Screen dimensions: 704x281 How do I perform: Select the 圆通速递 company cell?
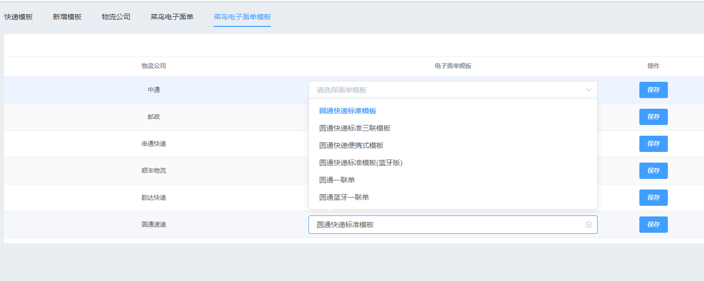pos(154,225)
